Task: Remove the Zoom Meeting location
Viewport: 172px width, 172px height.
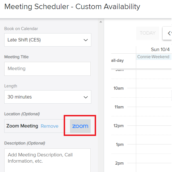Action: [49, 126]
